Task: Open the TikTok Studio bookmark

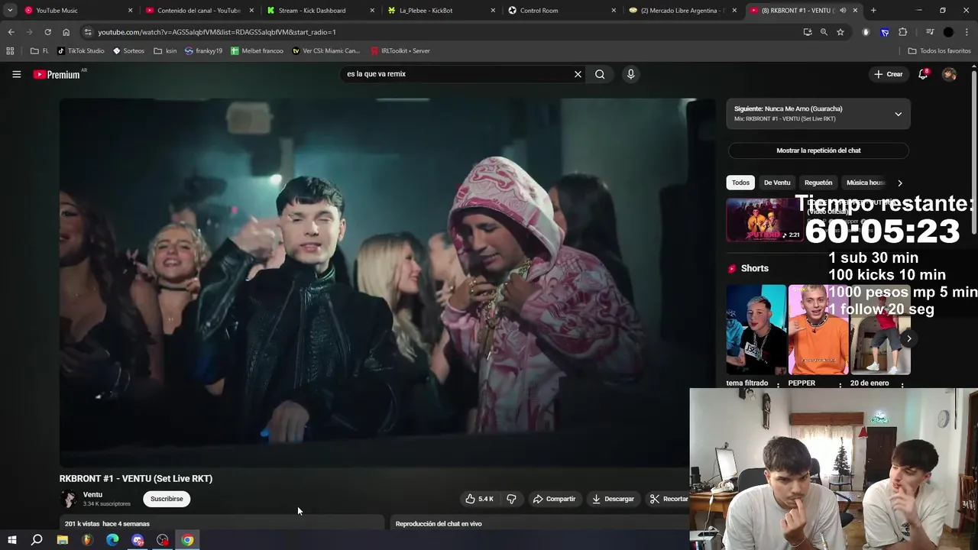Action: click(x=81, y=51)
